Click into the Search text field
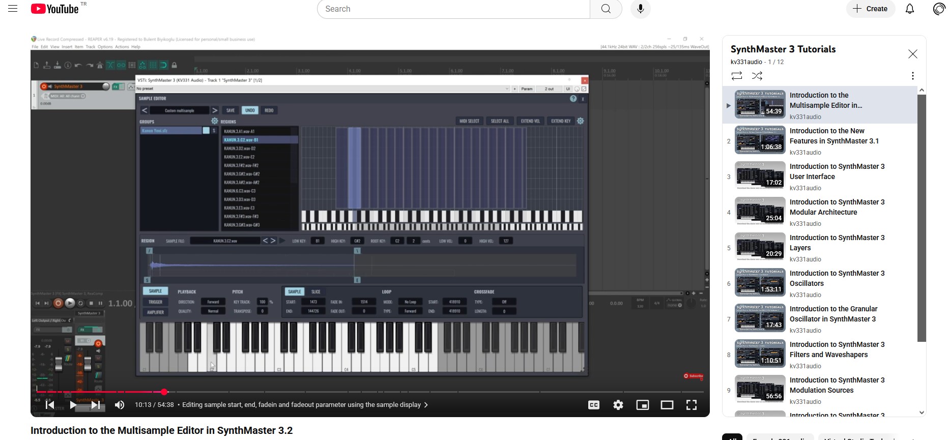 pyautogui.click(x=453, y=9)
